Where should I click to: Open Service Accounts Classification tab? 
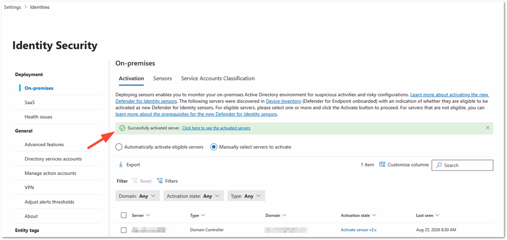click(218, 79)
